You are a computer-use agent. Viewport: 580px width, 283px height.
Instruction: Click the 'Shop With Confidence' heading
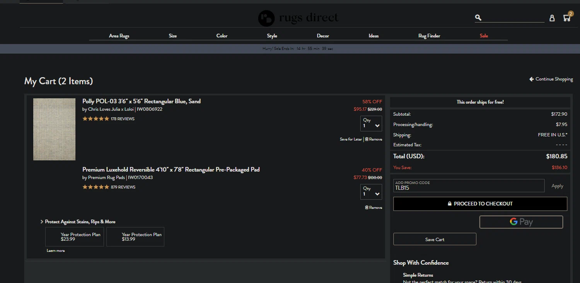(x=421, y=262)
